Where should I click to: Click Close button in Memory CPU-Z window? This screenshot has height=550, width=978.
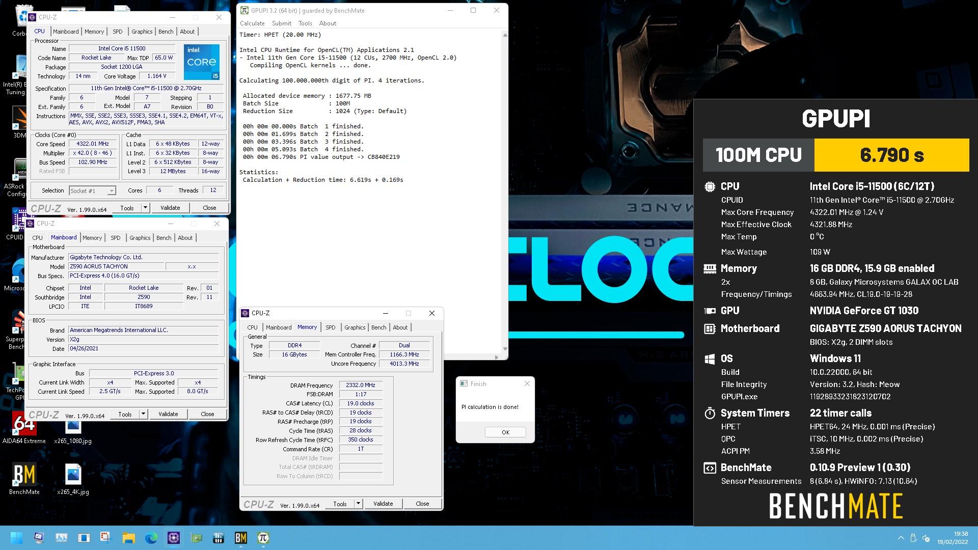[x=422, y=504]
